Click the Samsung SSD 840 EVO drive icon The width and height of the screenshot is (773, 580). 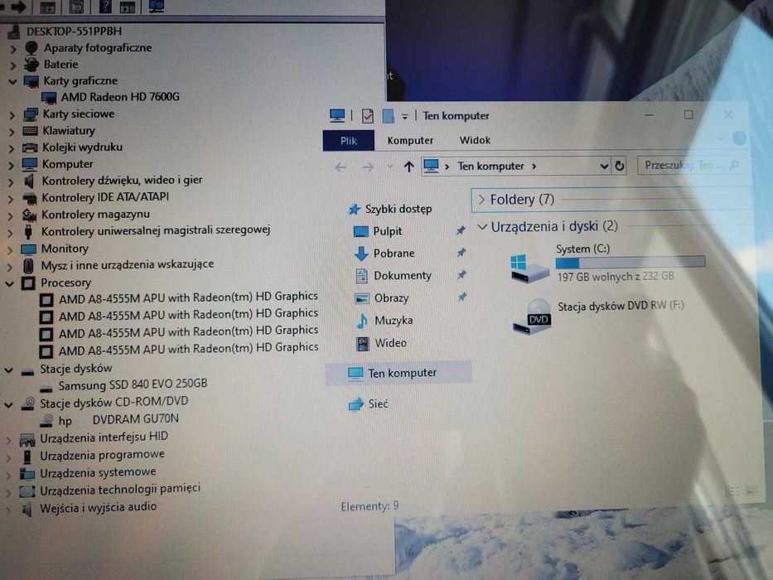click(x=46, y=387)
